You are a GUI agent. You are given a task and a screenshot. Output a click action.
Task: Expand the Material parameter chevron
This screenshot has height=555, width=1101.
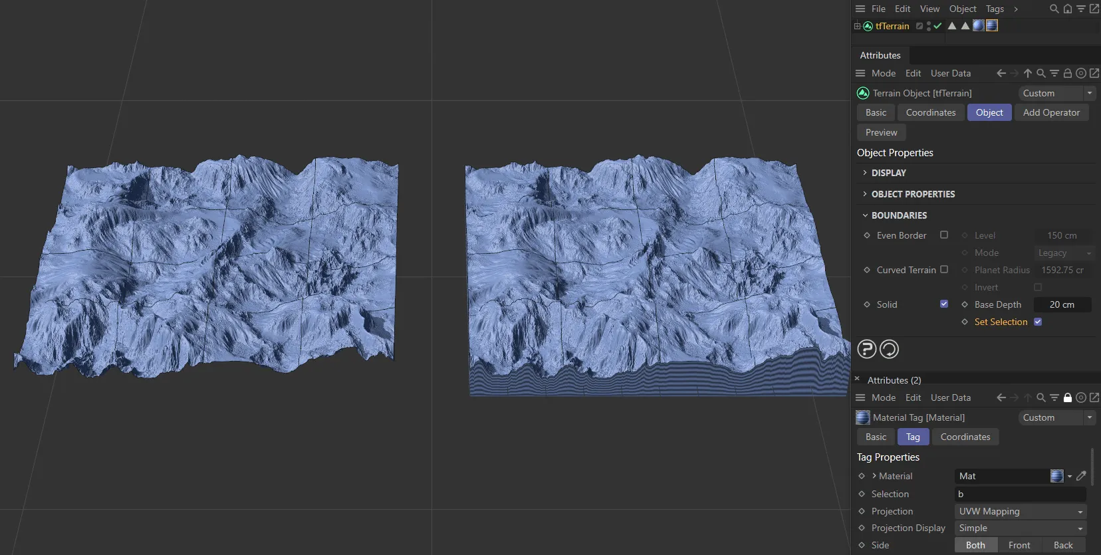point(874,476)
